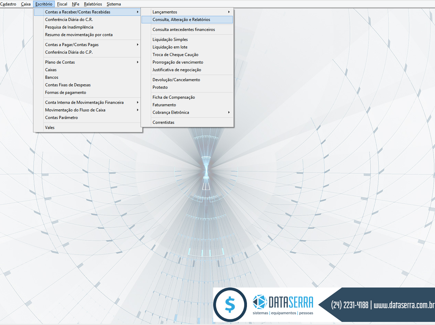Expand Plano de Contas submenu
The height and width of the screenshot is (325, 435).
(88, 62)
